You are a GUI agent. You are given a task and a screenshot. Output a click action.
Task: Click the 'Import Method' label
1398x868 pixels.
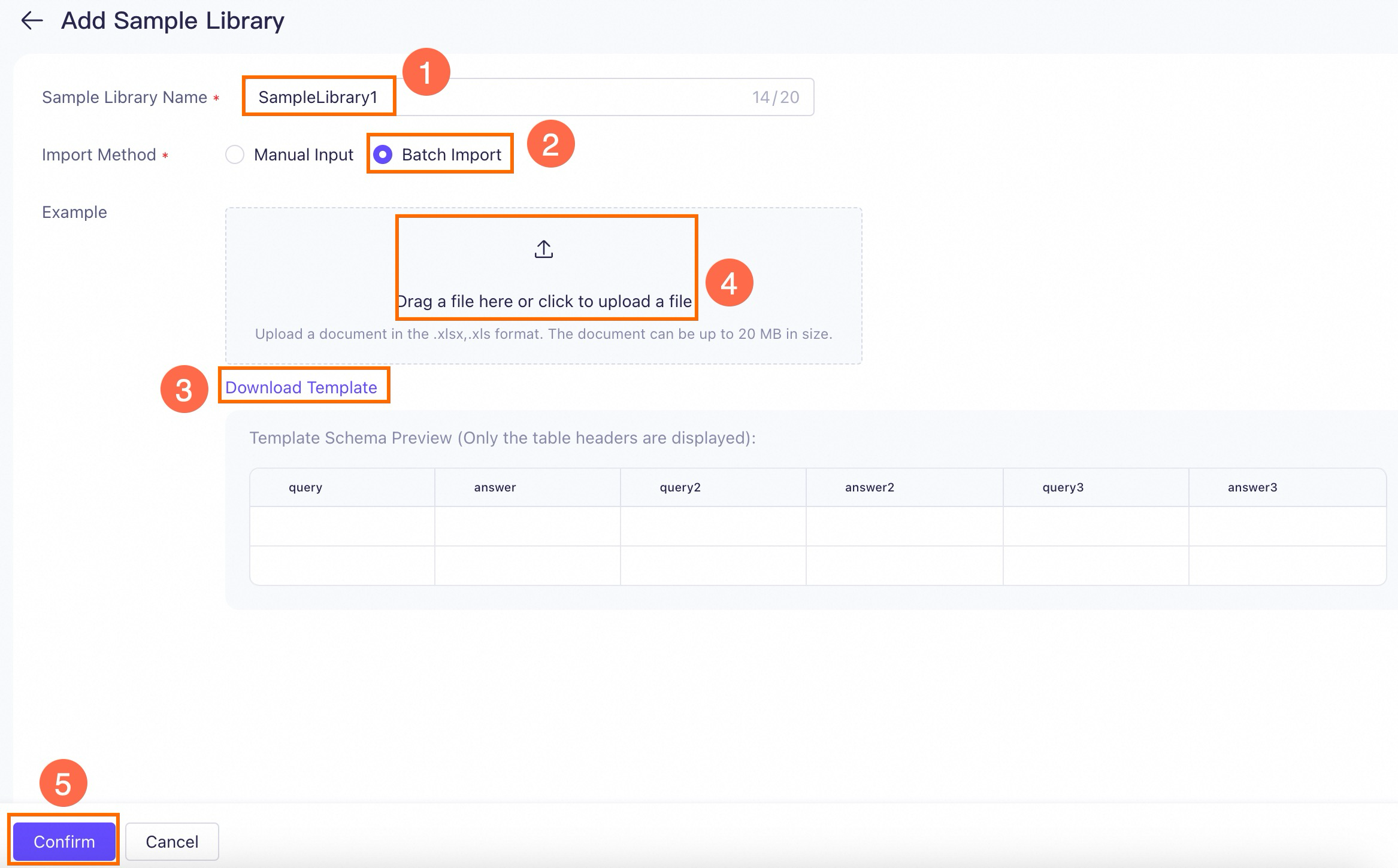[99, 154]
